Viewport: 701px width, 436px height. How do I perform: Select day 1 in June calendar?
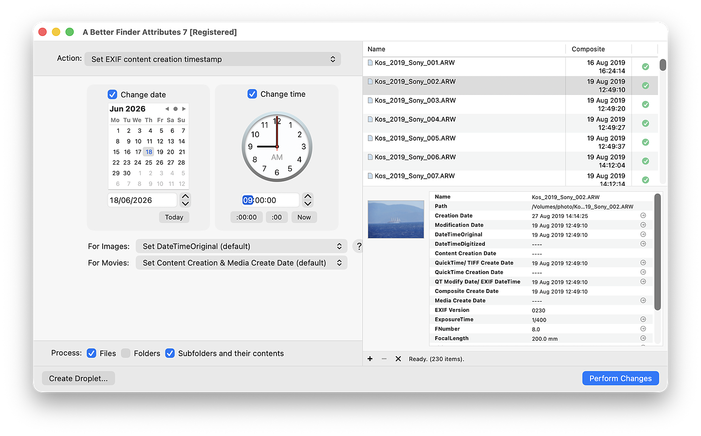tap(118, 130)
